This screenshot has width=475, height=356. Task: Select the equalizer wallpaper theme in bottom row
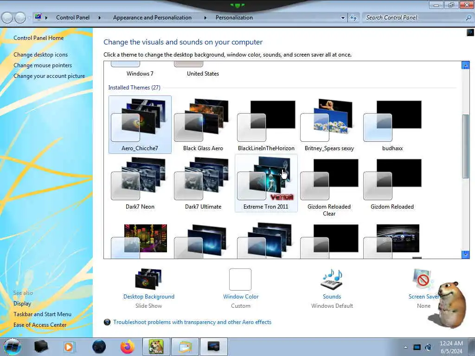[x=140, y=241]
